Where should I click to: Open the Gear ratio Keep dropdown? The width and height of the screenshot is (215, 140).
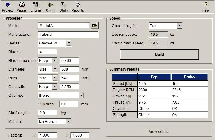click(x=55, y=86)
